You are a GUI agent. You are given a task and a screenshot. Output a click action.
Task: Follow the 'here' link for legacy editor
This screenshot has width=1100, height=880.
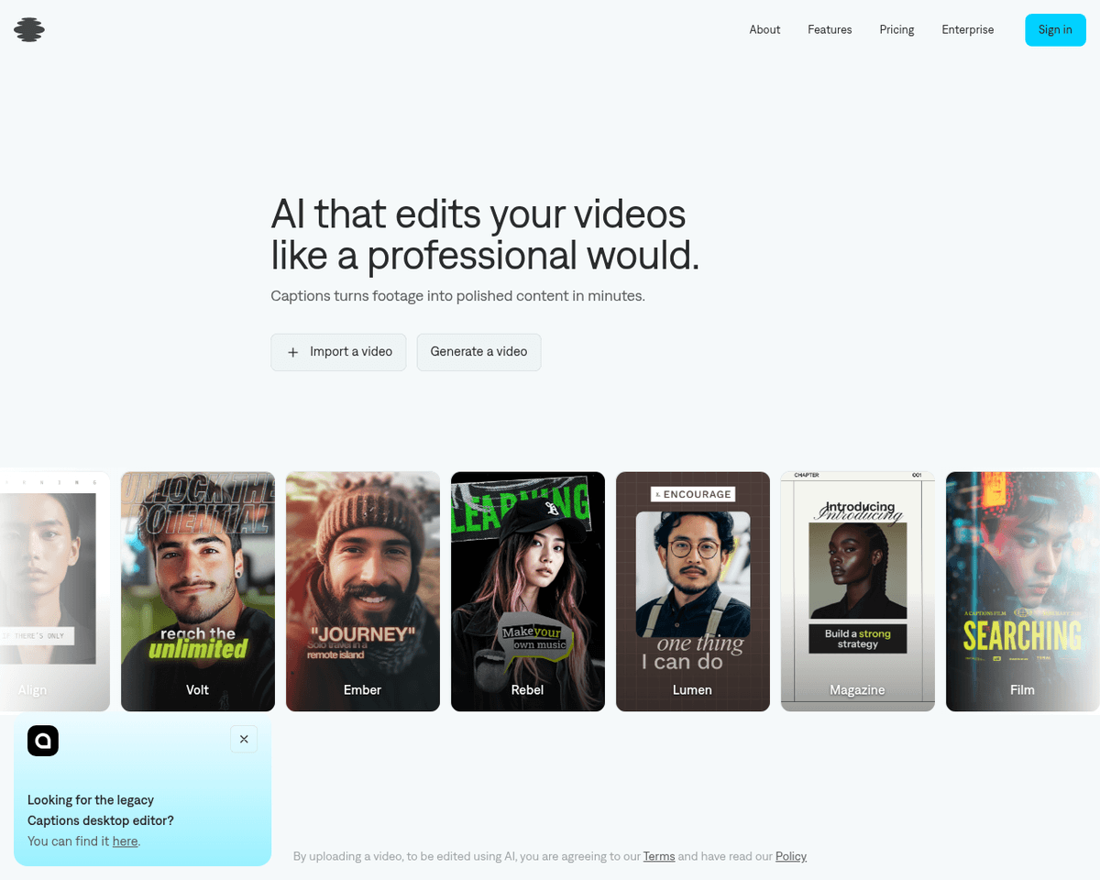click(x=125, y=841)
